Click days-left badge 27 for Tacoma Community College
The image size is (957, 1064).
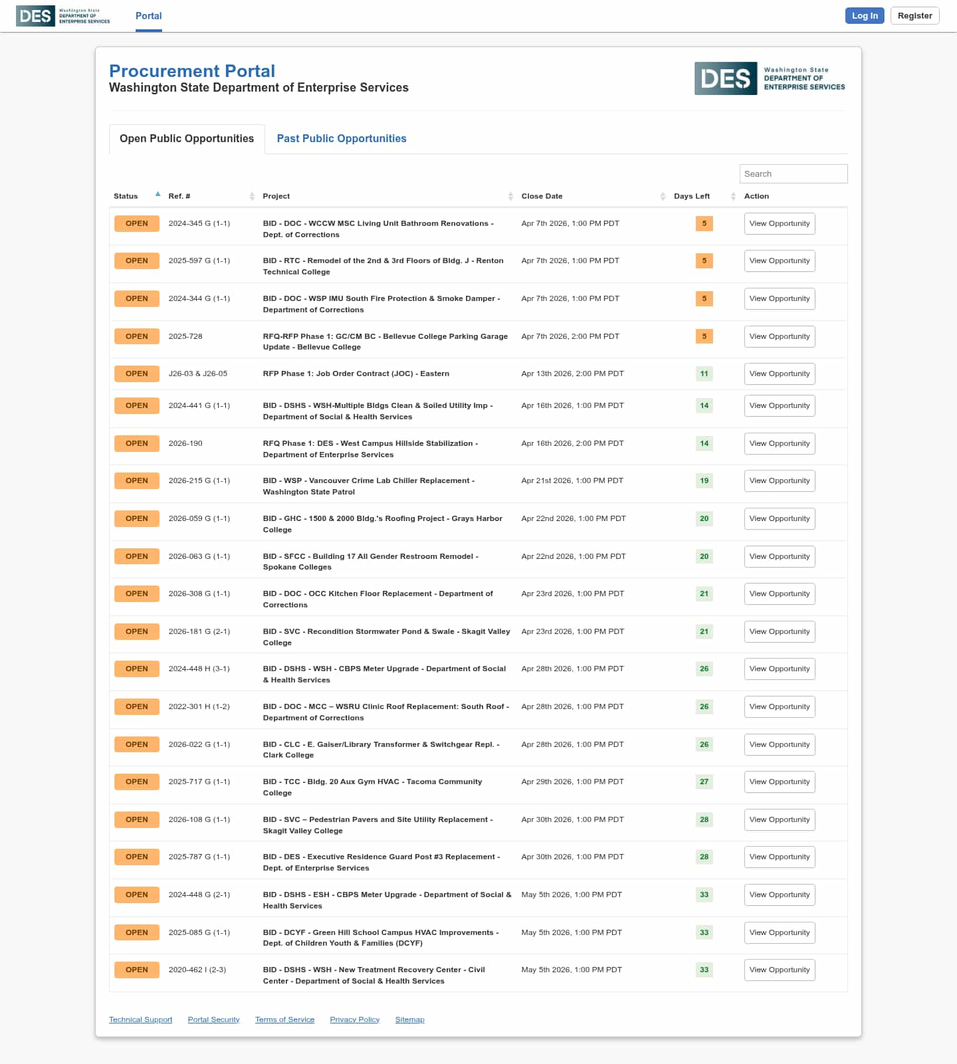tap(704, 782)
